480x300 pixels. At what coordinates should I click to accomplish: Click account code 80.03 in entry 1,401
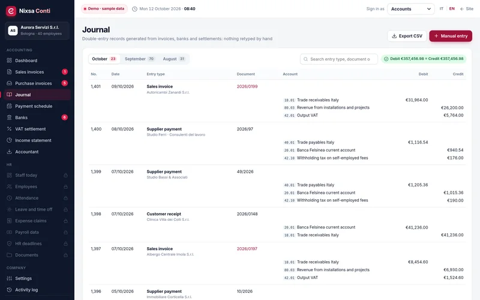[289, 108]
